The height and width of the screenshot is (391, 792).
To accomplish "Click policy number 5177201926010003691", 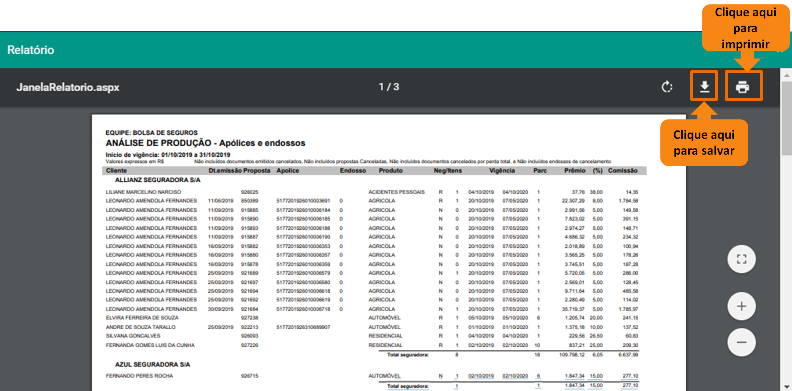I will (x=303, y=201).
